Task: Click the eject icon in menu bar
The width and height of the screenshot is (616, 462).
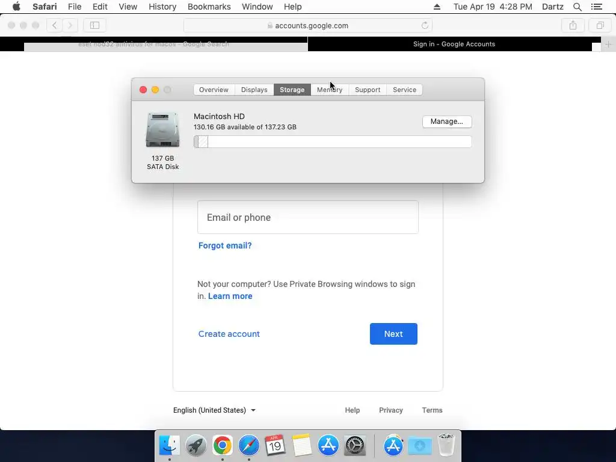Action: pos(437,7)
